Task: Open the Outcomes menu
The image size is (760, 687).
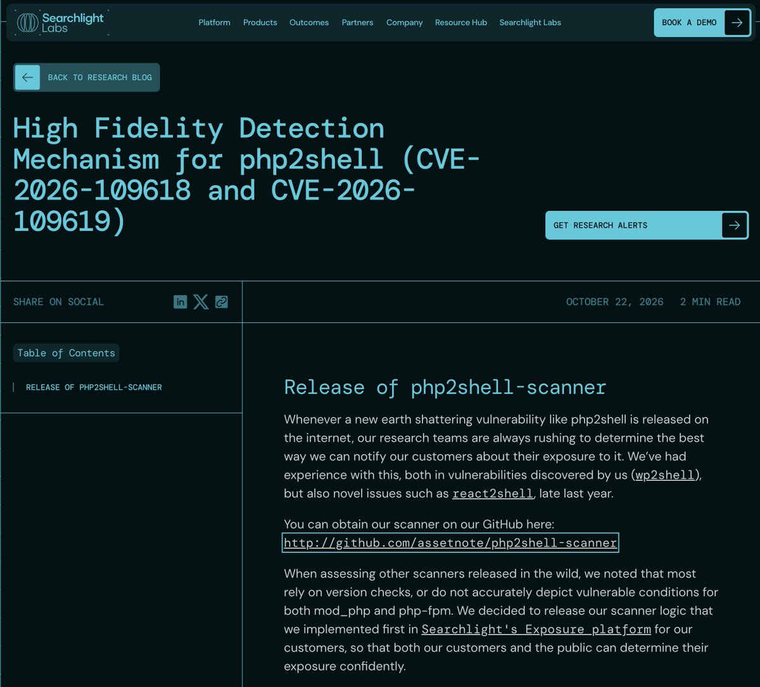Action: (x=309, y=22)
